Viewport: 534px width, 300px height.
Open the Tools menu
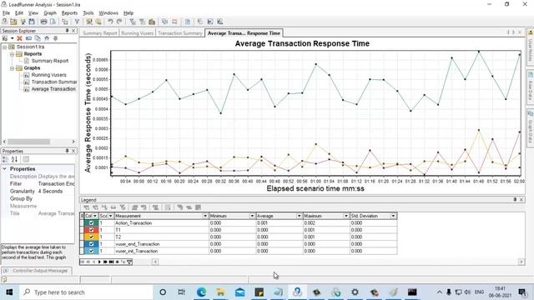(88, 13)
